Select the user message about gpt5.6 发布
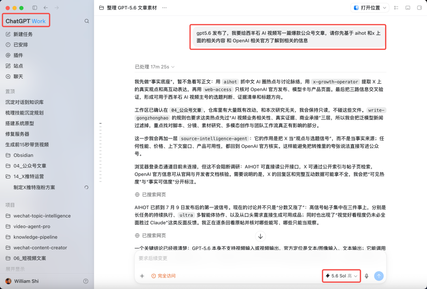 [x=288, y=37]
